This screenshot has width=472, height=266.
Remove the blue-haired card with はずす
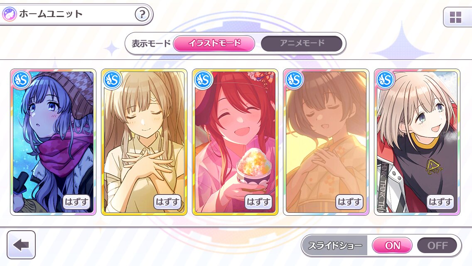coord(76,202)
